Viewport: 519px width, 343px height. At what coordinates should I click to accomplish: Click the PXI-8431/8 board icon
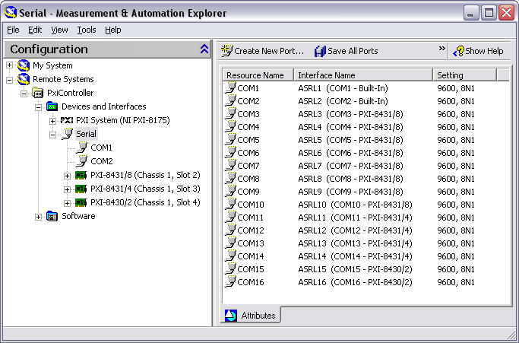81,175
